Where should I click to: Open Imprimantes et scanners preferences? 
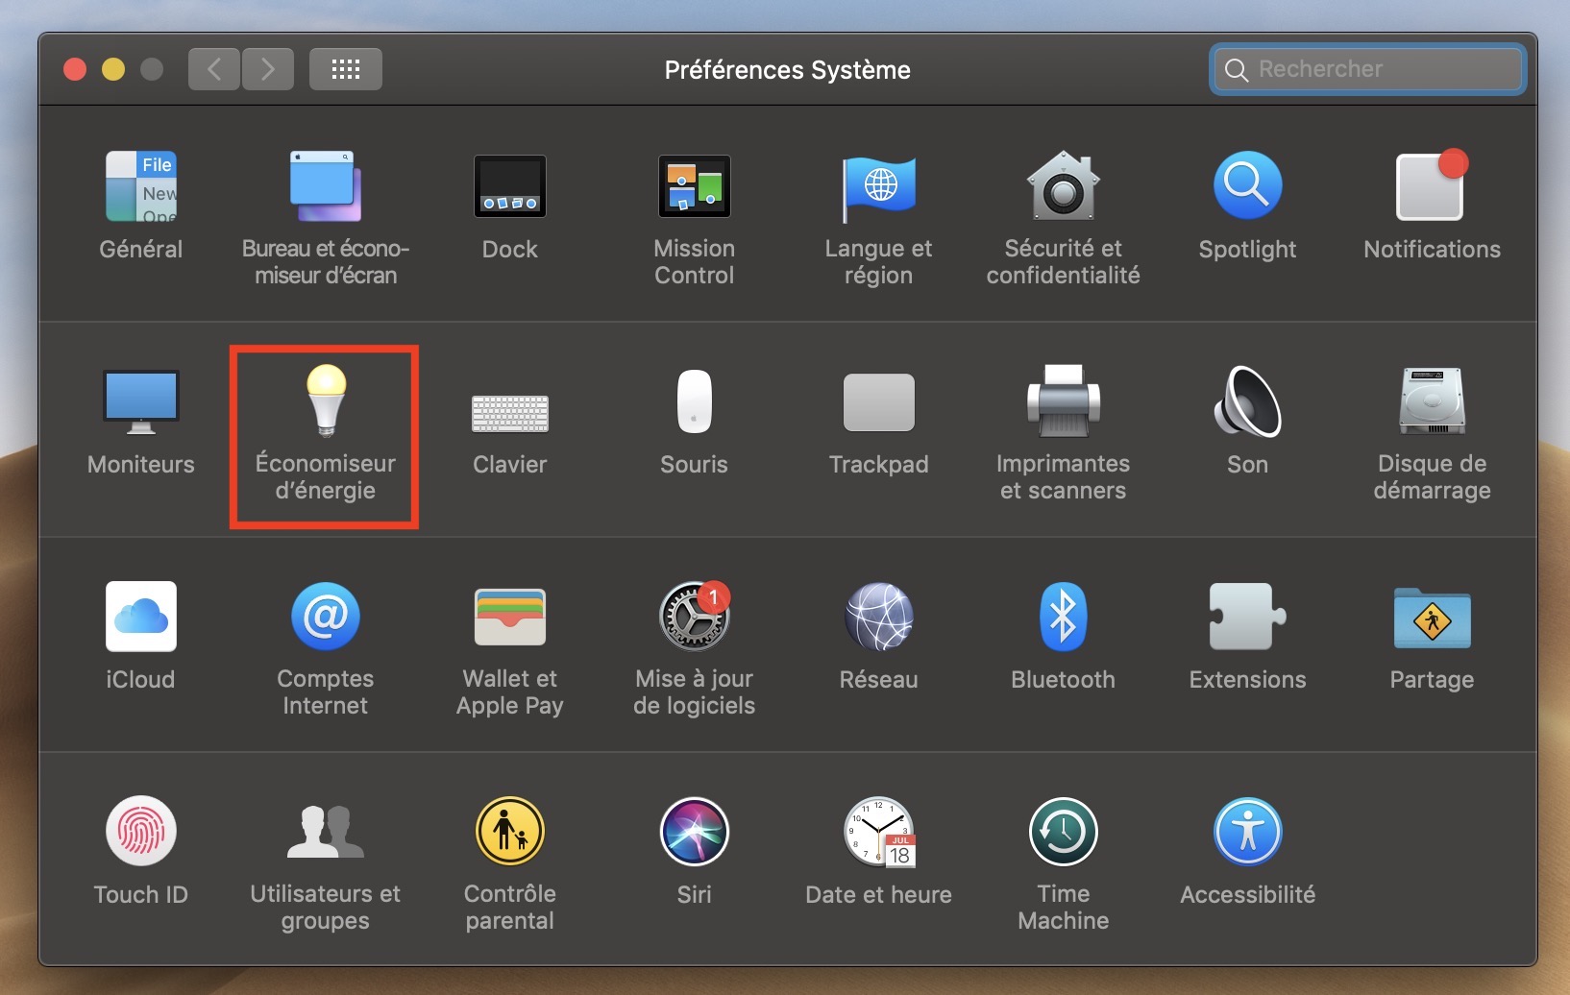point(1063,403)
